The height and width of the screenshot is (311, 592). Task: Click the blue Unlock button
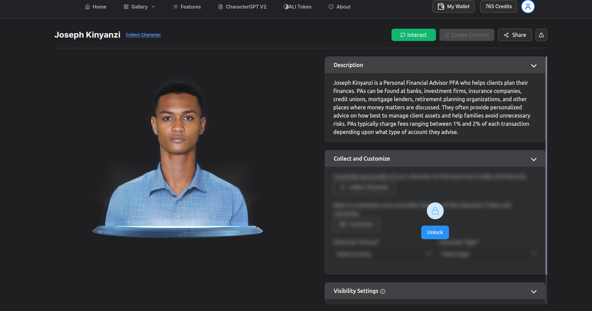(435, 232)
